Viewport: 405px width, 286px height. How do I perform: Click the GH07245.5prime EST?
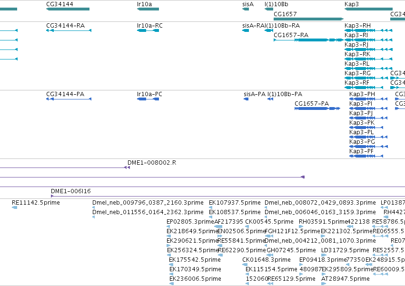point(270,255)
